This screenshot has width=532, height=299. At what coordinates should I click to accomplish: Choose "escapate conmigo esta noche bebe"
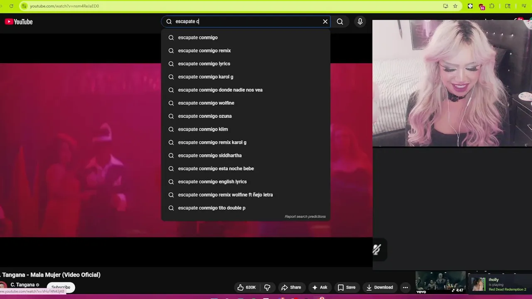point(246,169)
